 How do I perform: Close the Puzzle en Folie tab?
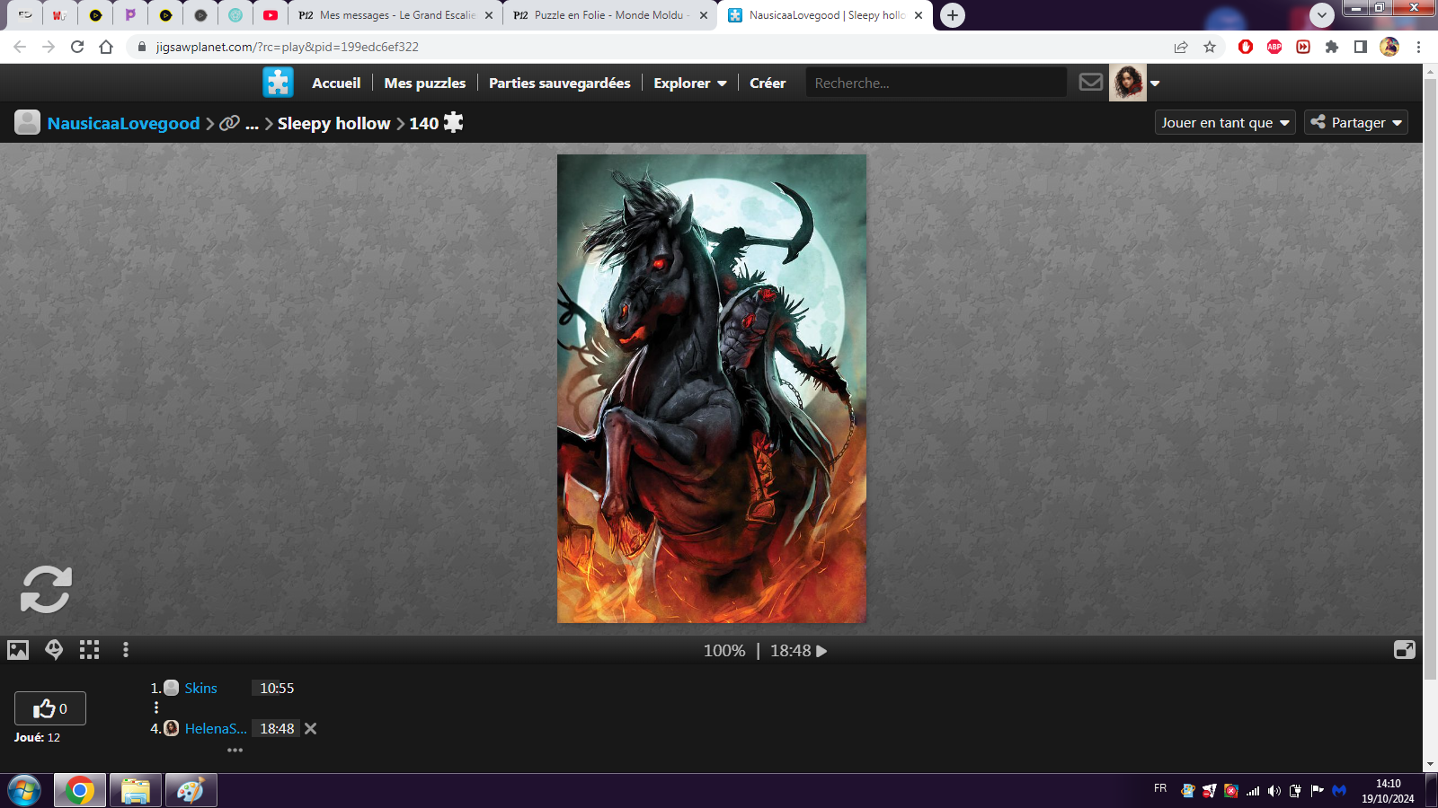click(704, 15)
